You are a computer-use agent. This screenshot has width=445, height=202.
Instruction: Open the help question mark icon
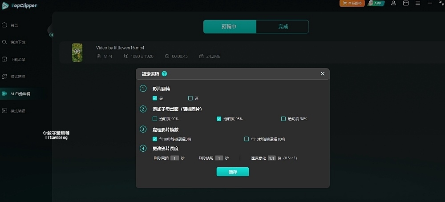[x=164, y=74]
